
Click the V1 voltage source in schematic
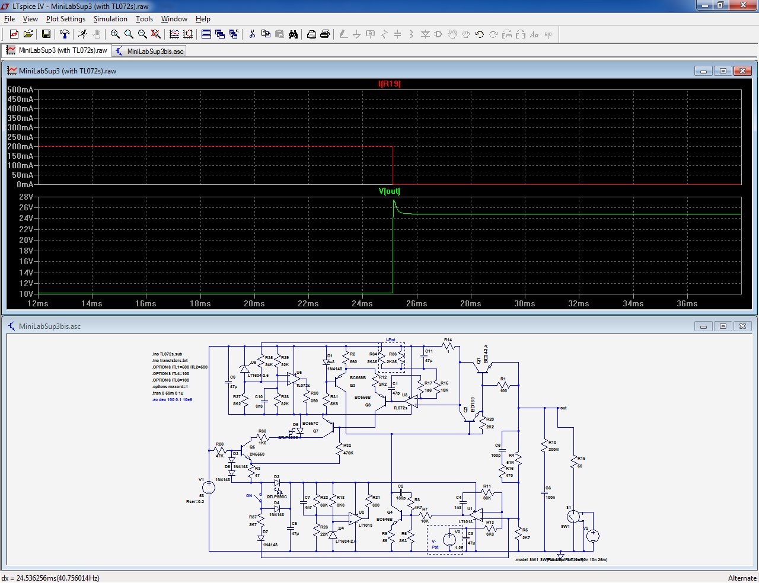[209, 487]
